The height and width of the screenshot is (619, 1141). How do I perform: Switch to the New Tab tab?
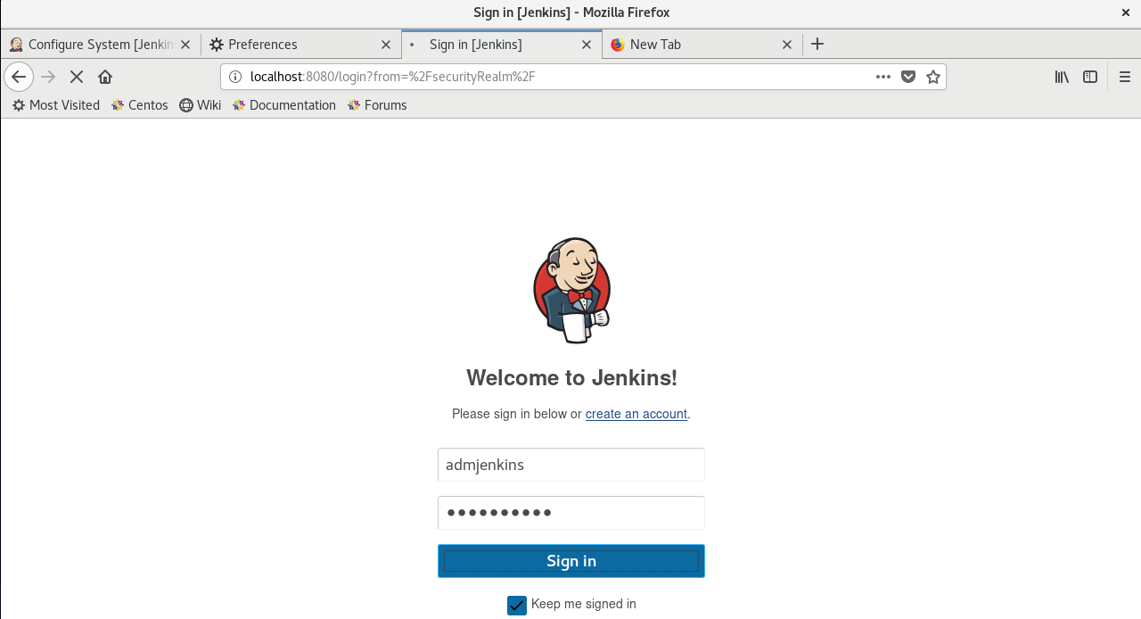tap(702, 45)
